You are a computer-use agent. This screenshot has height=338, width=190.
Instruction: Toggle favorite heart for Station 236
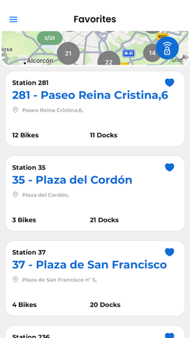[170, 335]
